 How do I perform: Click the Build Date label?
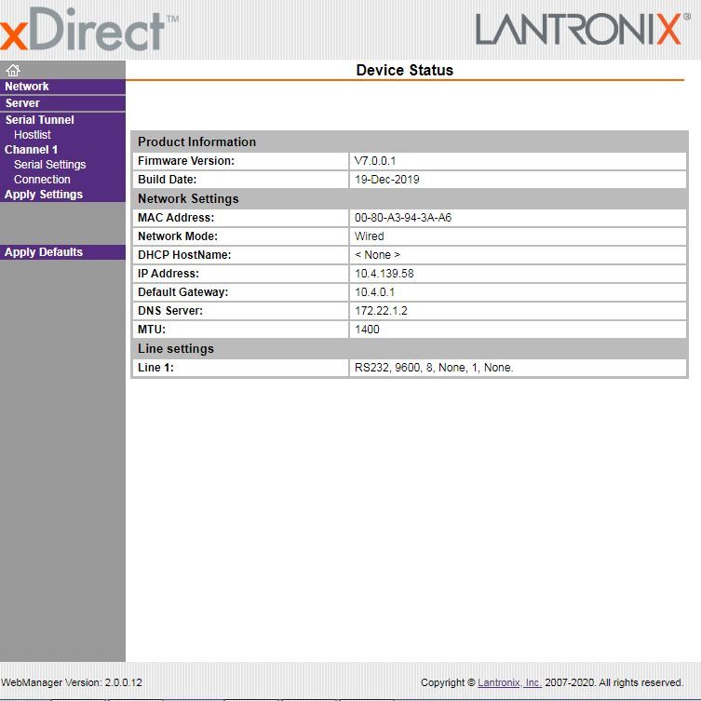point(168,180)
